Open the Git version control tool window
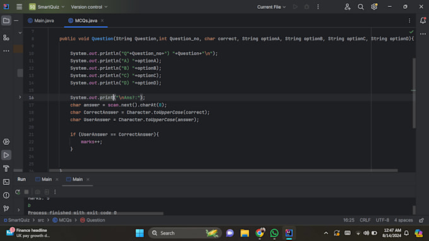 tap(6, 208)
